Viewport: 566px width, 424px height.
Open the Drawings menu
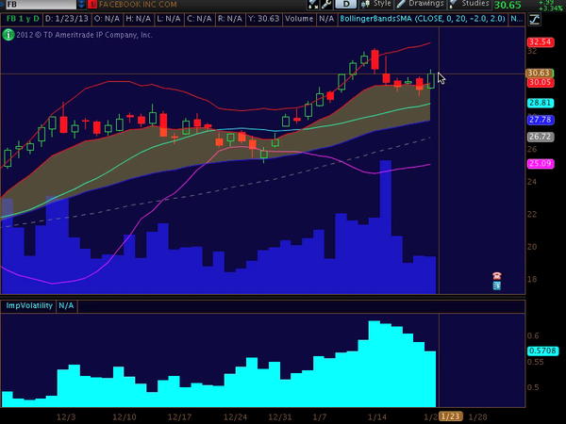(x=421, y=4)
